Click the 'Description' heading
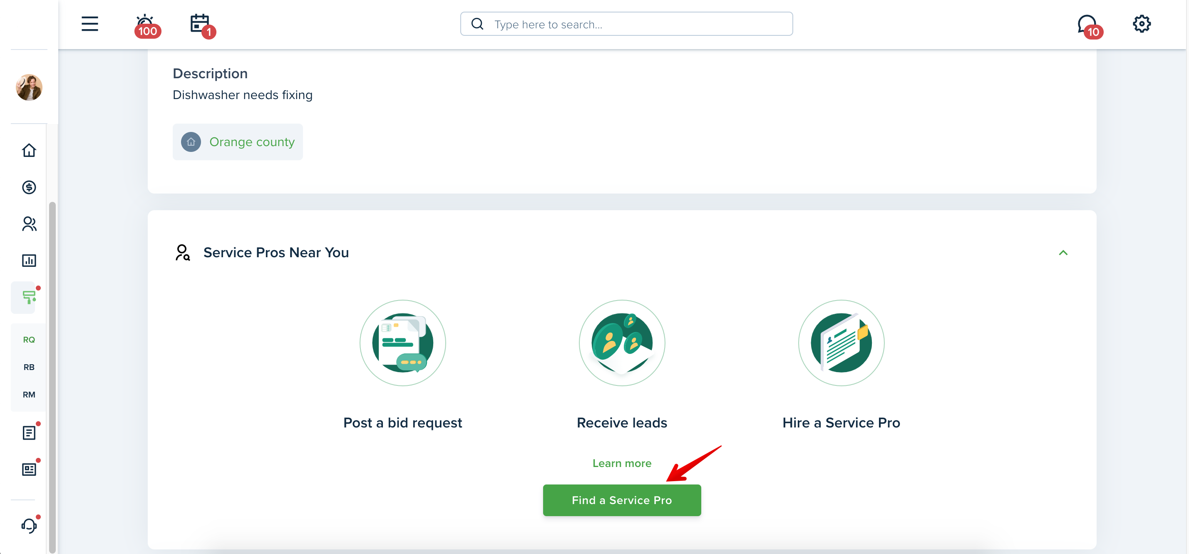This screenshot has width=1189, height=554. 210,73
